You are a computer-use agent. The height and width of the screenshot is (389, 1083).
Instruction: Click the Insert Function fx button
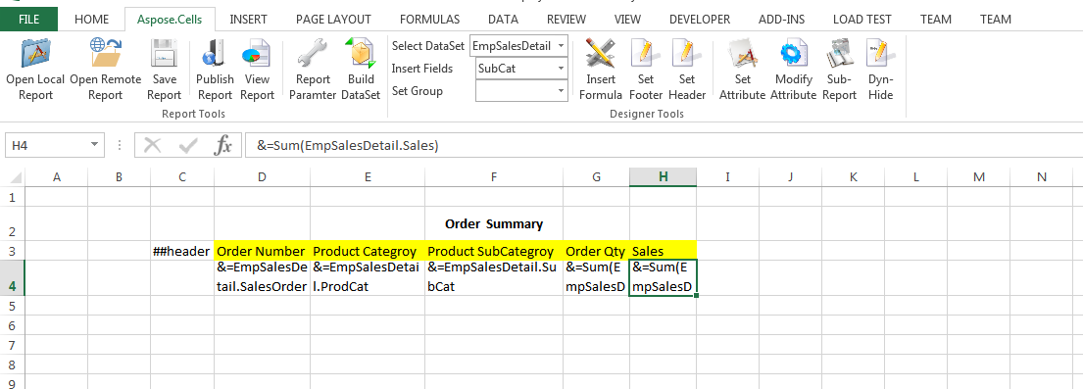click(x=222, y=145)
